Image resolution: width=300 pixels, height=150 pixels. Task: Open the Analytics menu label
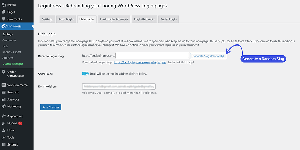pos(13,99)
